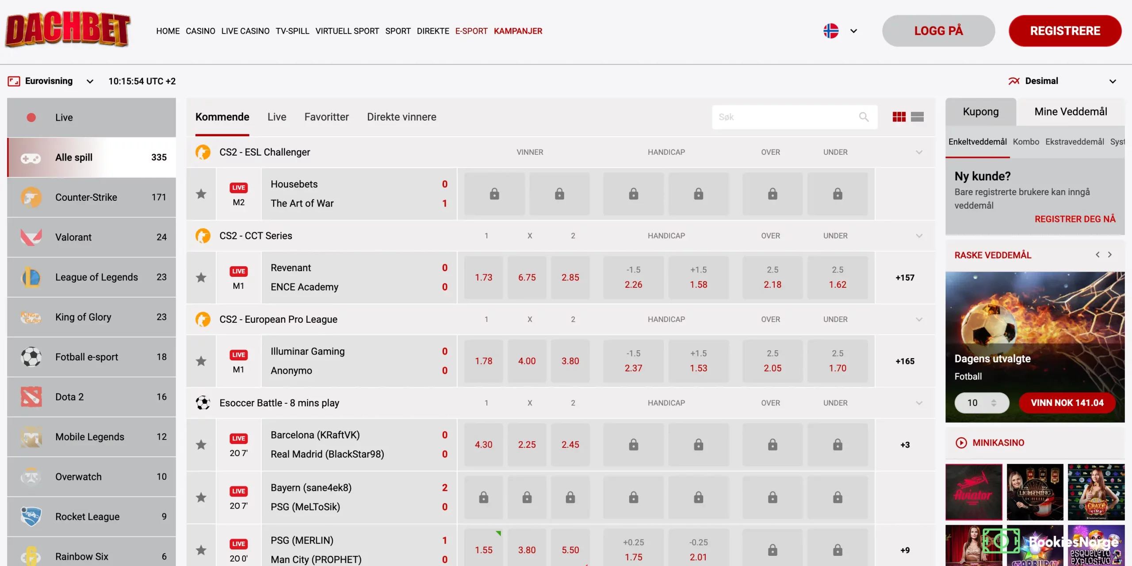The width and height of the screenshot is (1132, 566).
Task: Switch to grid view layout icon
Action: pyautogui.click(x=899, y=117)
